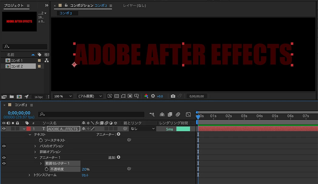This screenshot has width=318, height=184.
Task: Open the アニメーター add menu arrow
Action: [119, 134]
